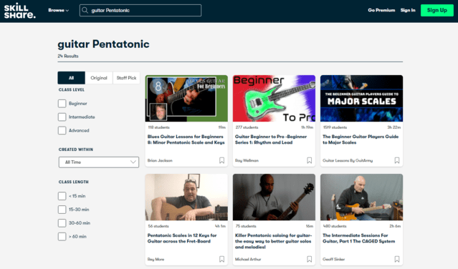Open the Major Scales thumbnail
Screen dimensions: 458x269
(362, 98)
